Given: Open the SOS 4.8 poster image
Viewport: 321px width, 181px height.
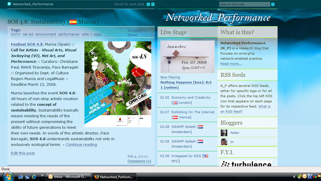Looking at the screenshot, I should click(x=118, y=84).
